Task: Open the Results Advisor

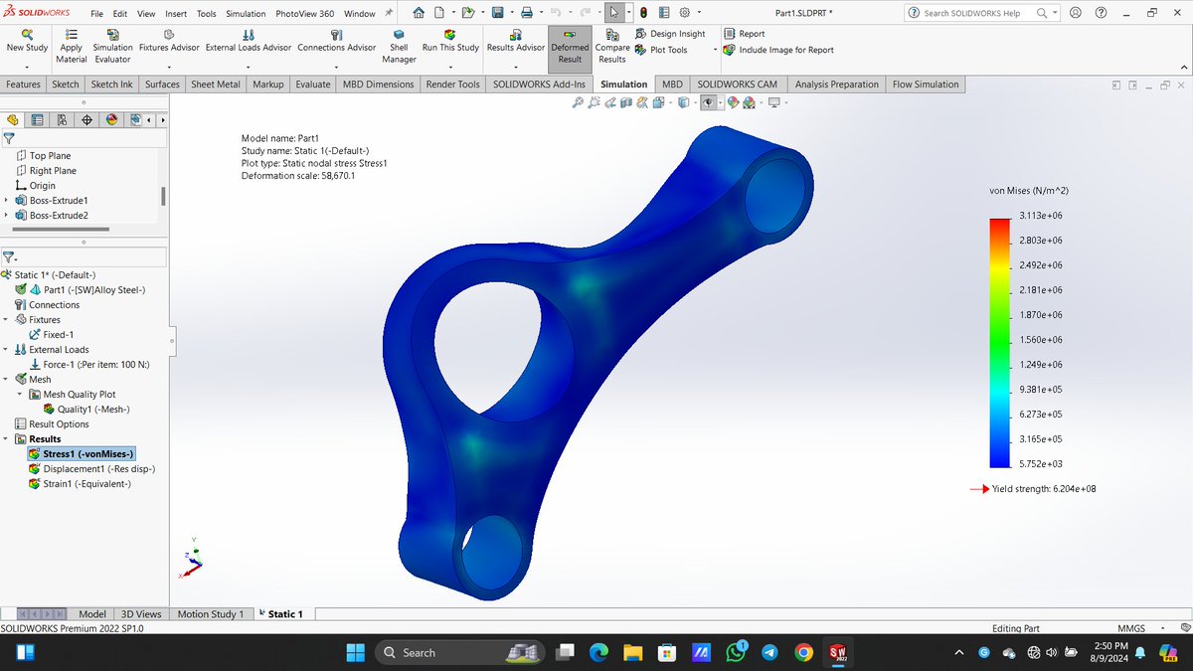Action: coord(516,41)
